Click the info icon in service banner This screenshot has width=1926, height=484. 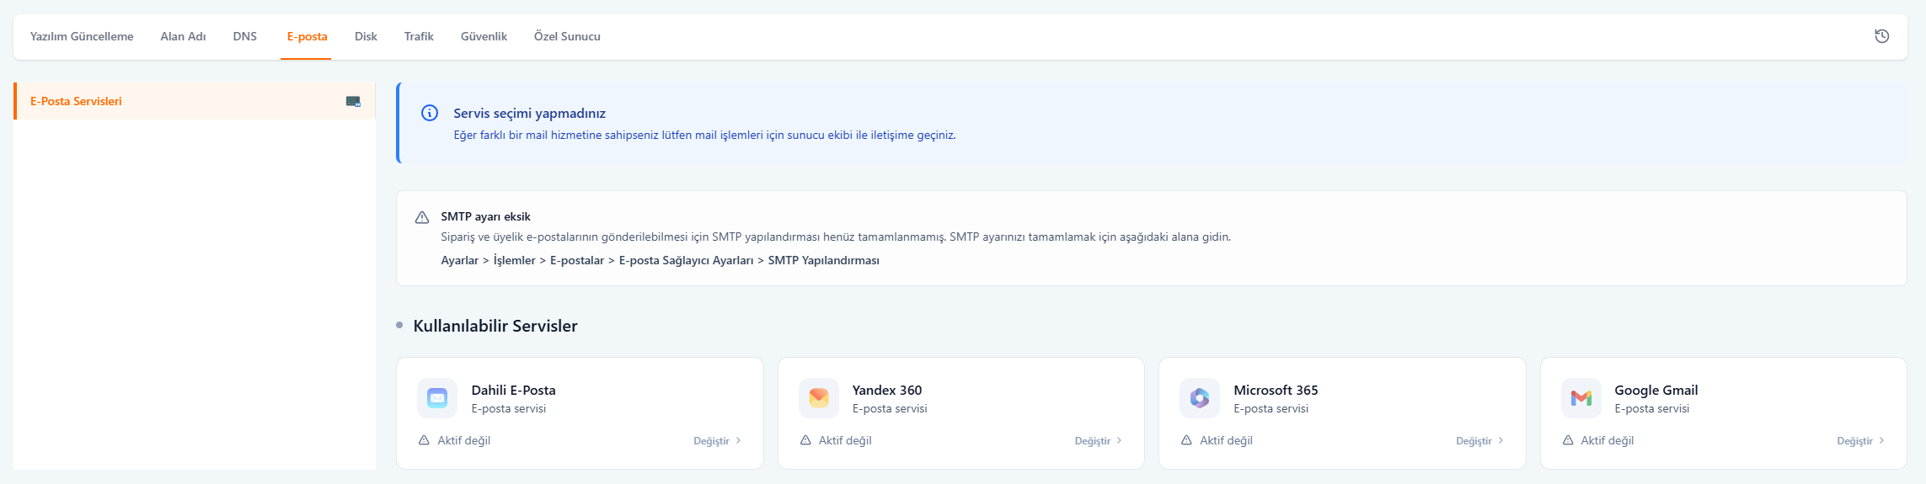pos(430,113)
